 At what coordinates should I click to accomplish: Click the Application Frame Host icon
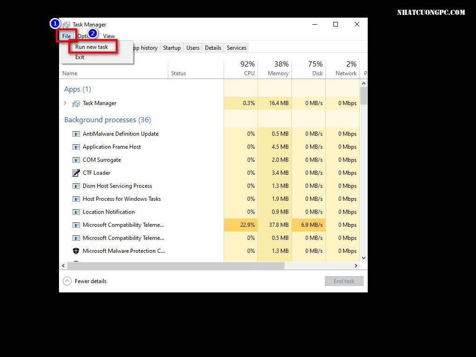pyautogui.click(x=76, y=147)
